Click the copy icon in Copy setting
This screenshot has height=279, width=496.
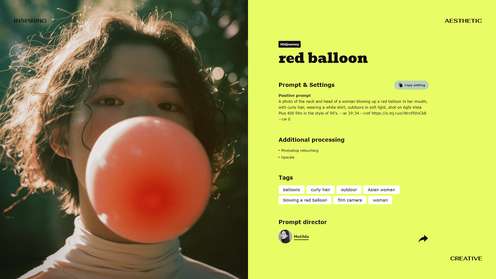pos(400,85)
